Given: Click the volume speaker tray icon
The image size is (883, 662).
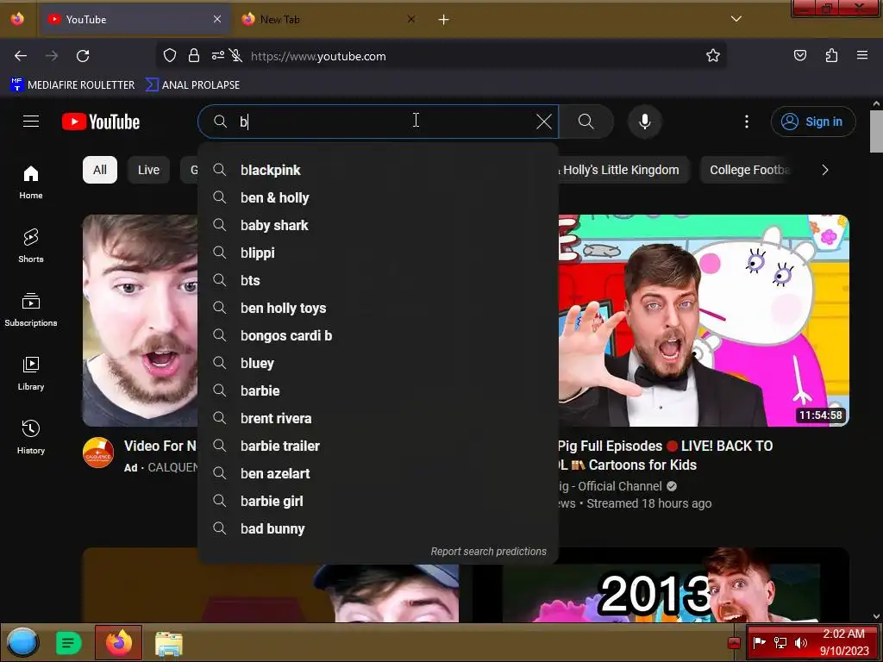Looking at the screenshot, I should coord(800,642).
